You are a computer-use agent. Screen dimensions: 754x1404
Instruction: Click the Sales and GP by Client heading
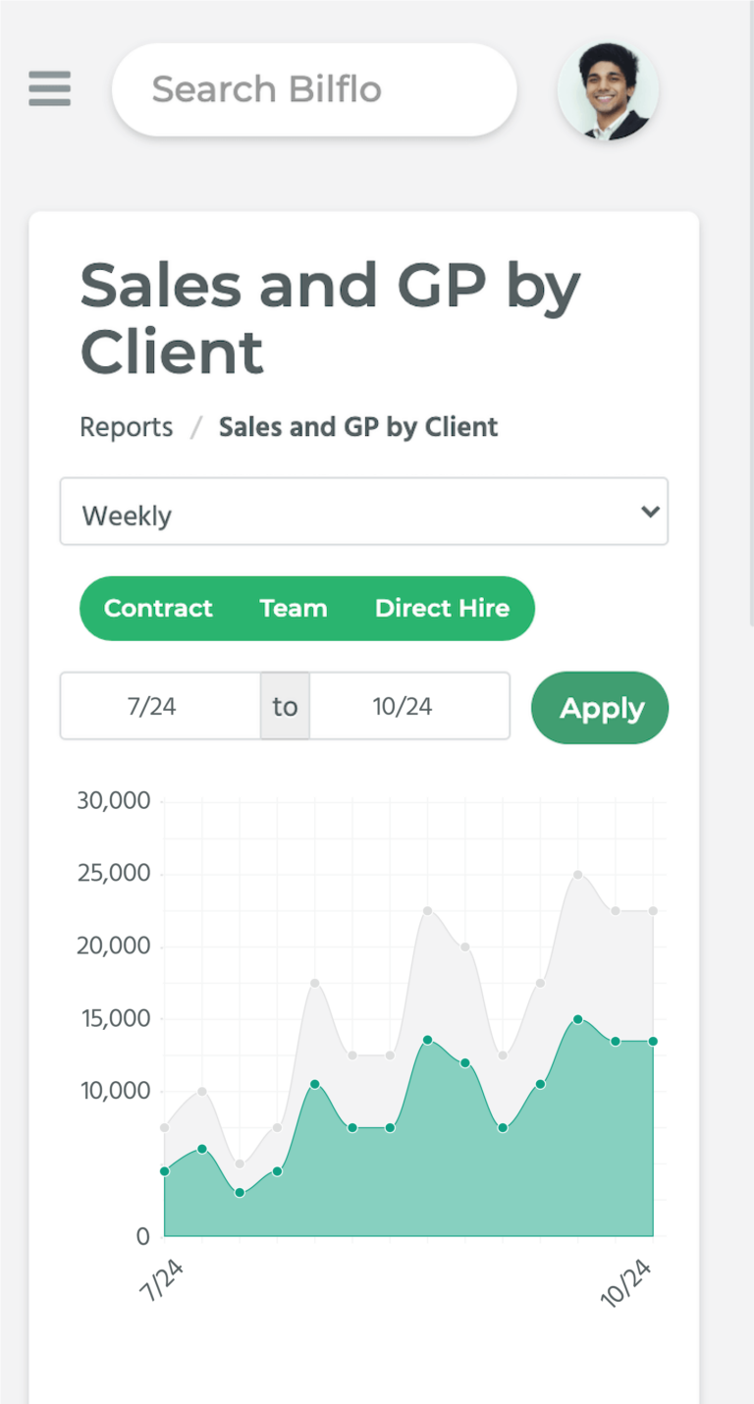click(330, 317)
